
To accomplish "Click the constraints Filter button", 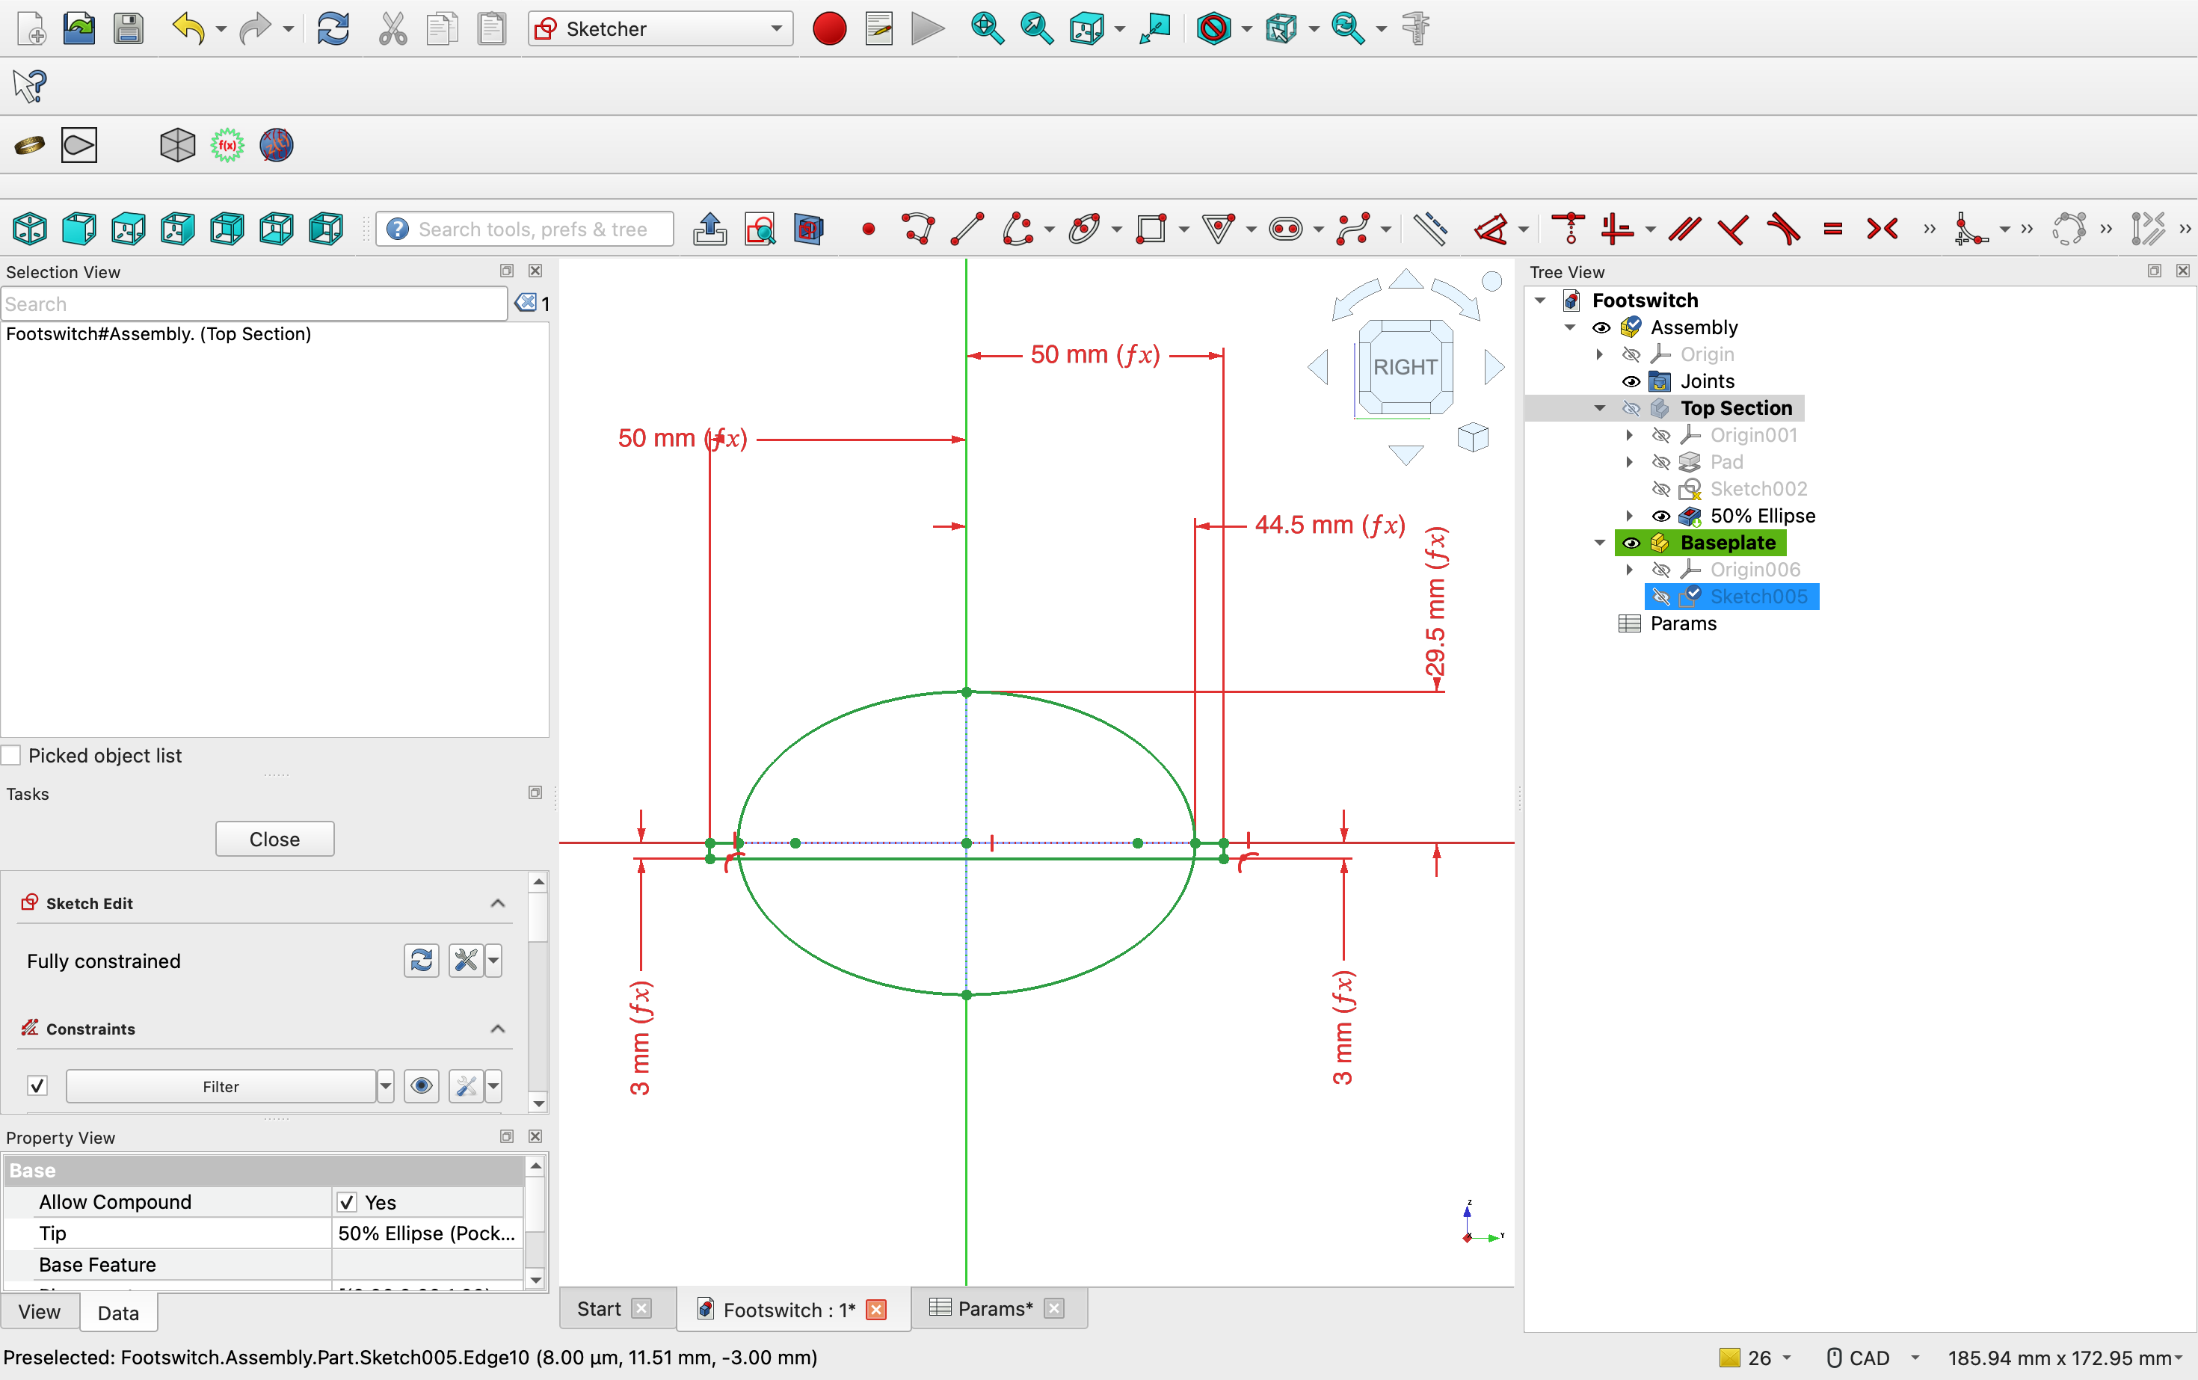I will coord(221,1086).
